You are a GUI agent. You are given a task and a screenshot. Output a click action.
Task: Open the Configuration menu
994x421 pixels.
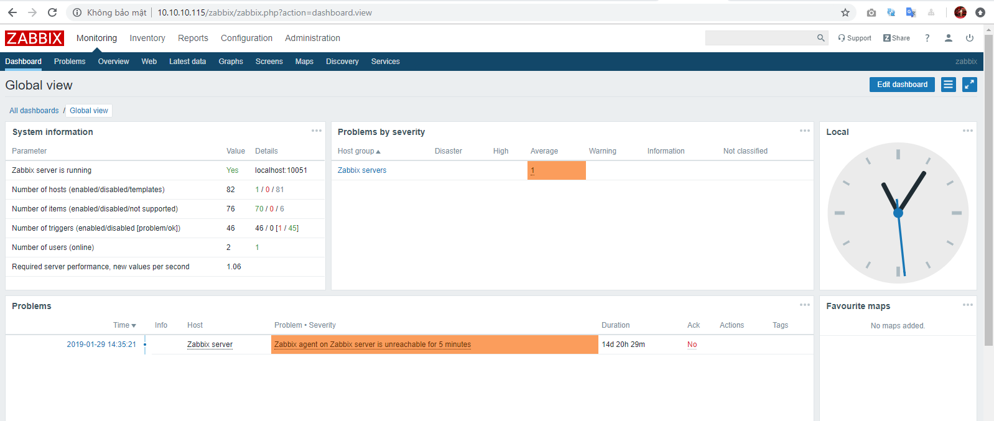point(246,38)
